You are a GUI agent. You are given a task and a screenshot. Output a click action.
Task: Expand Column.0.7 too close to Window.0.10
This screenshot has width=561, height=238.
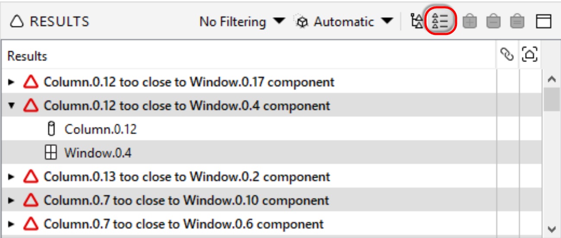pos(12,200)
